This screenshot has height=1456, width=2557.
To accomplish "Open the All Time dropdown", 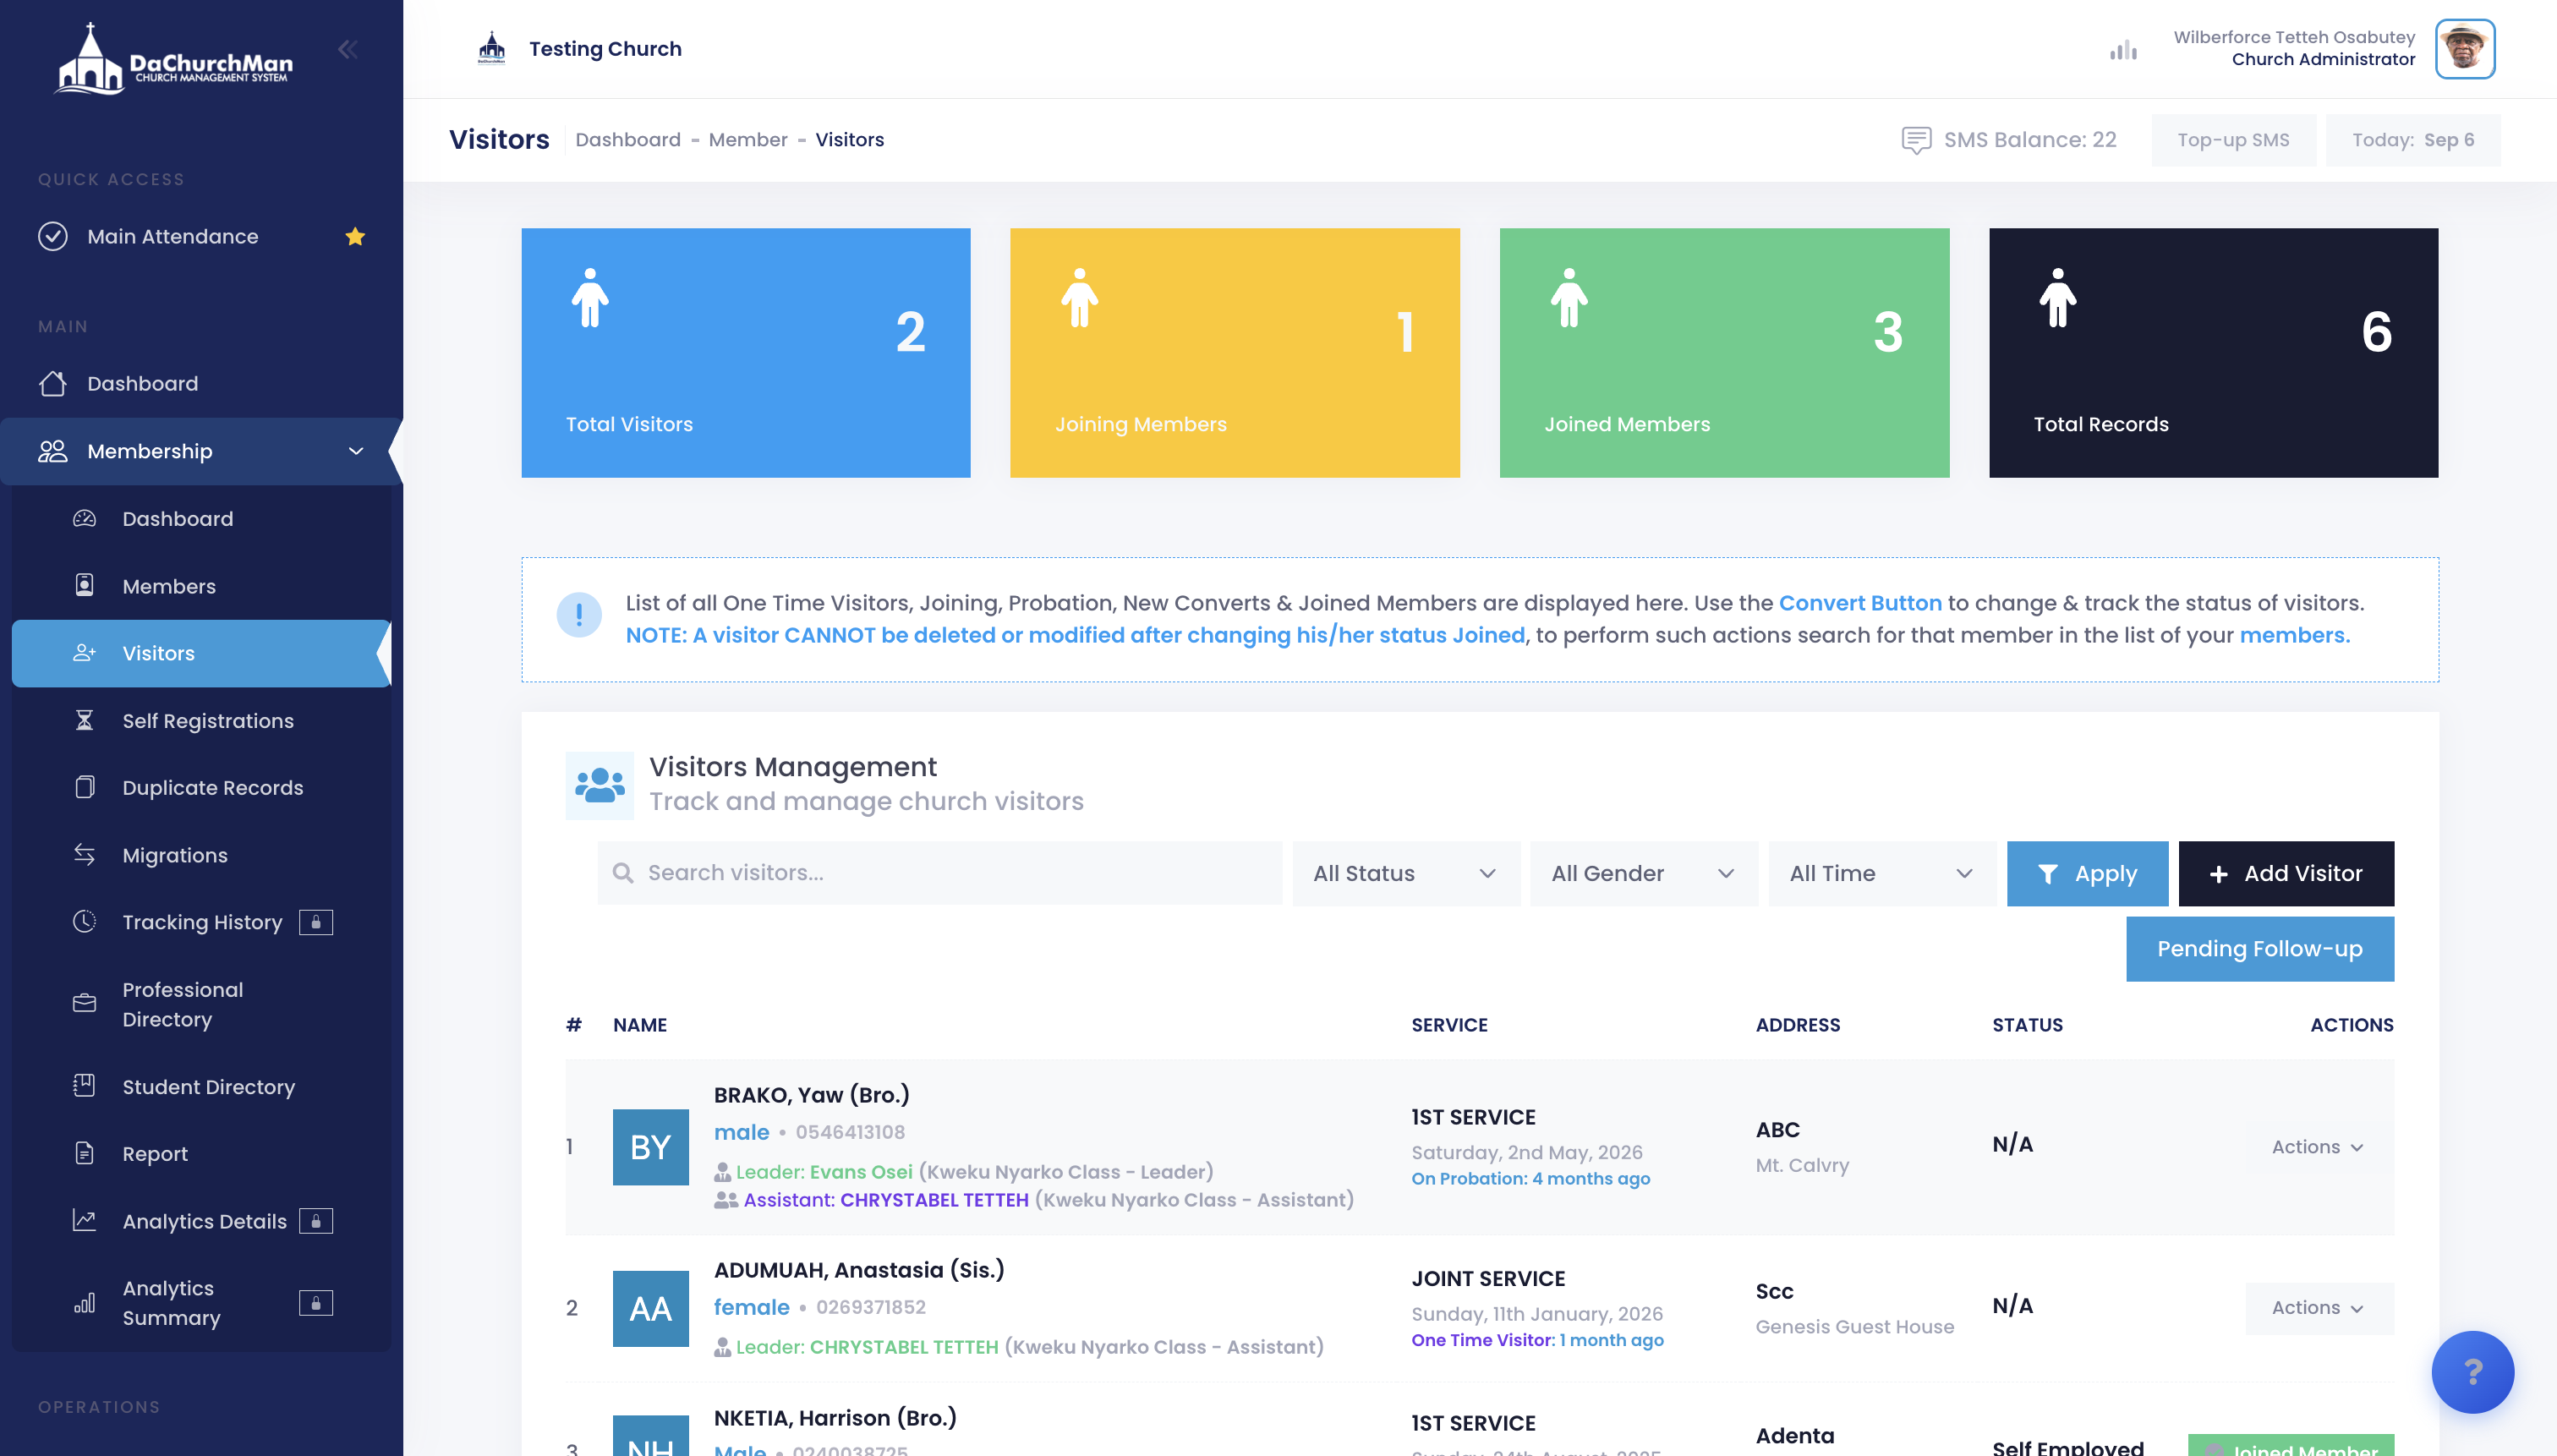I will [x=1882, y=873].
